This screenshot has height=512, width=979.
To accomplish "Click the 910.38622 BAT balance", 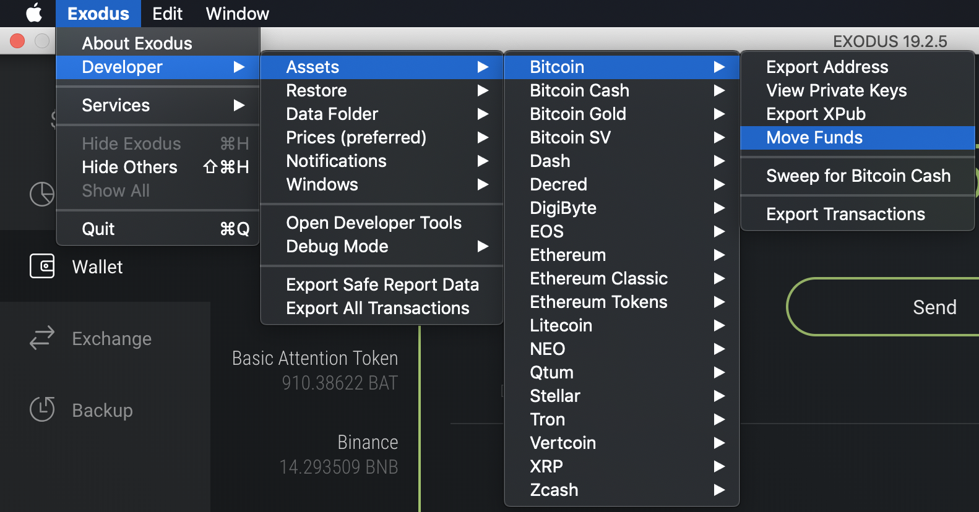I will [340, 383].
